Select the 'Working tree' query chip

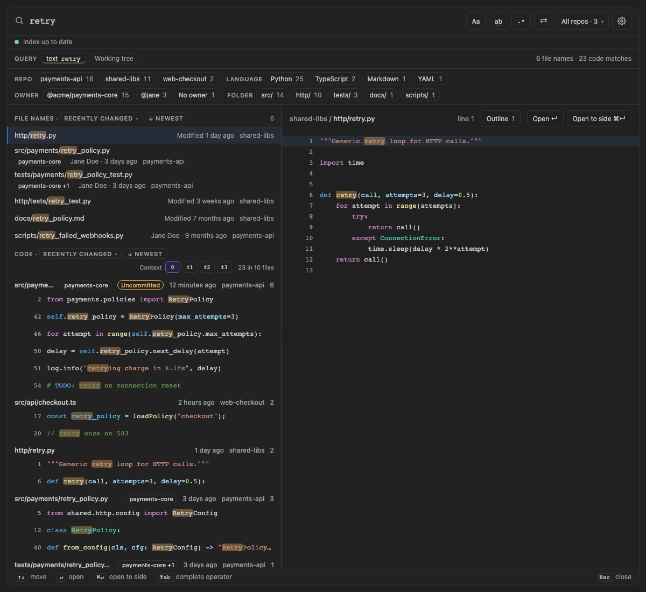pyautogui.click(x=114, y=59)
